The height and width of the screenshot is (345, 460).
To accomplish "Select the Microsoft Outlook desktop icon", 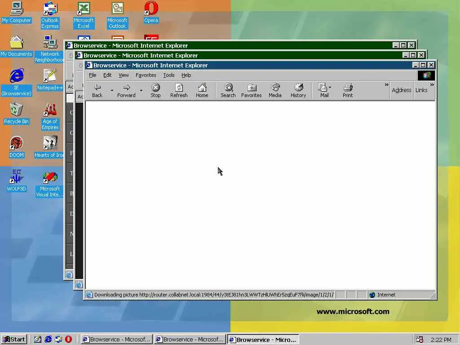I will 117,15.
